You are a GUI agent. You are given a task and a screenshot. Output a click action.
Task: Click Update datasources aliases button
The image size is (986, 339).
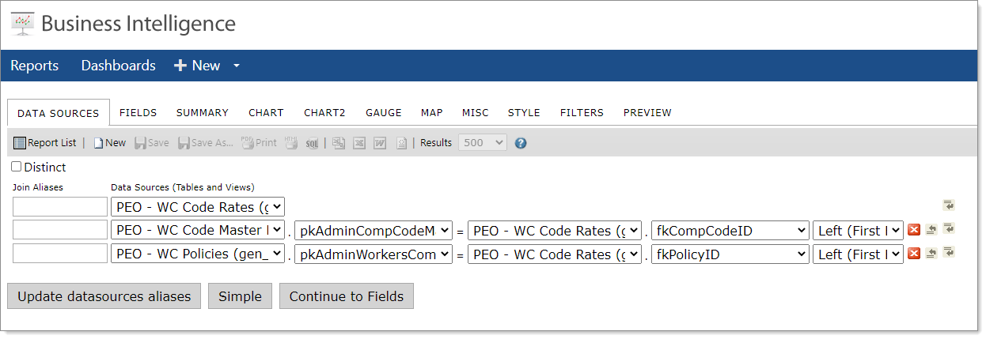[x=104, y=296]
